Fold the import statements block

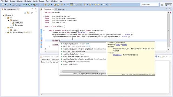(x=44, y=16)
